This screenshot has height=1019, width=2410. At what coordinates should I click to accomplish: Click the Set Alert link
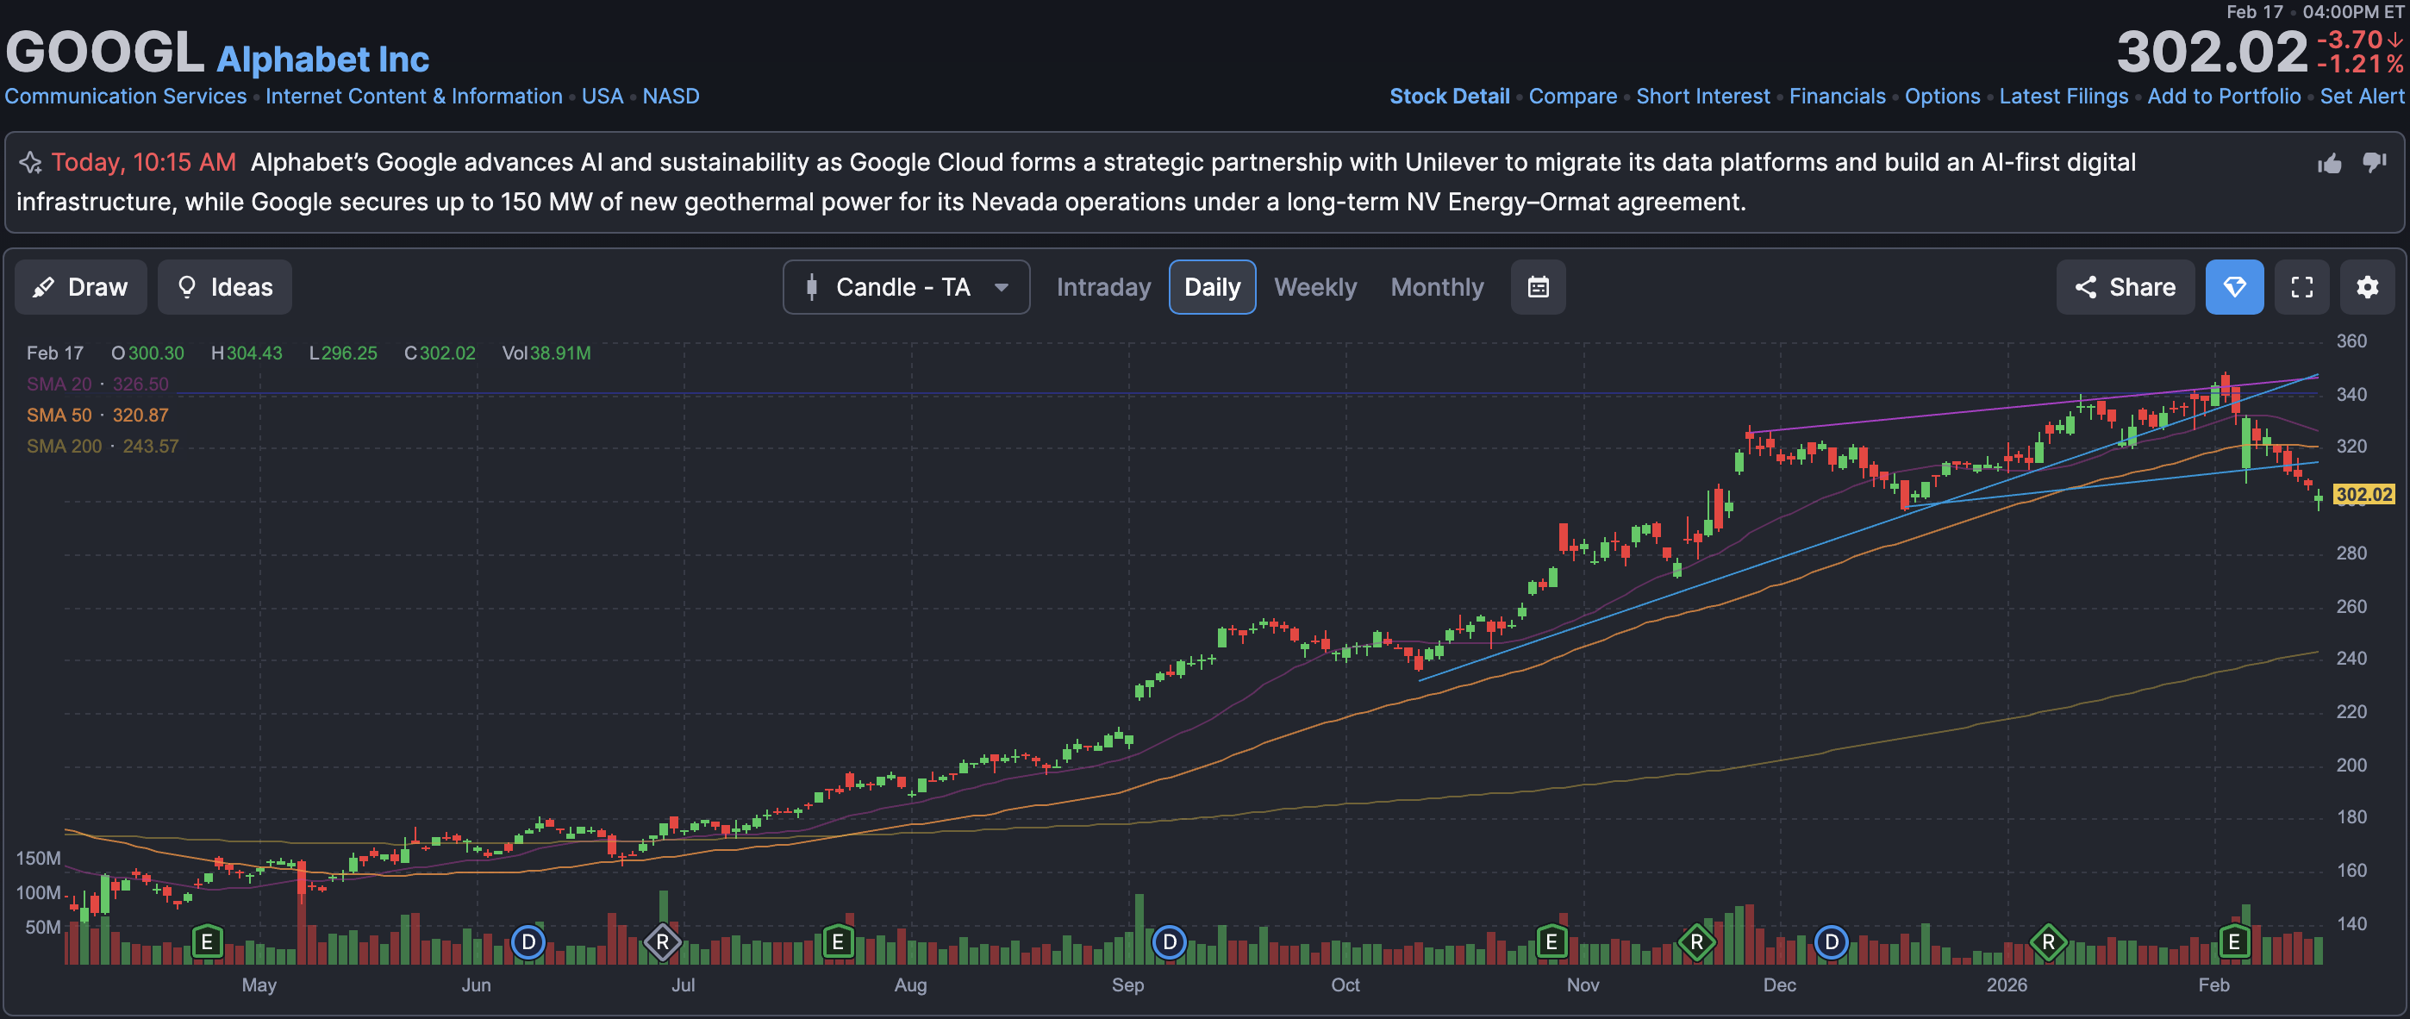tap(2362, 97)
